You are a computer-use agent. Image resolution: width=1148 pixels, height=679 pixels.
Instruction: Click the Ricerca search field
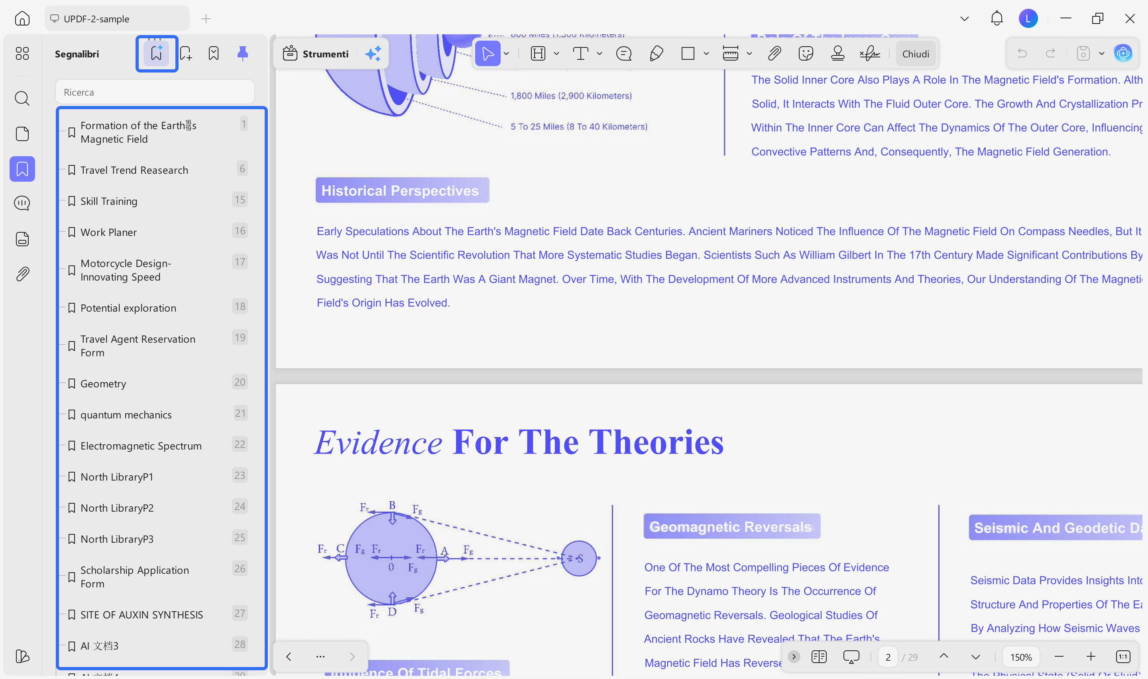point(155,92)
